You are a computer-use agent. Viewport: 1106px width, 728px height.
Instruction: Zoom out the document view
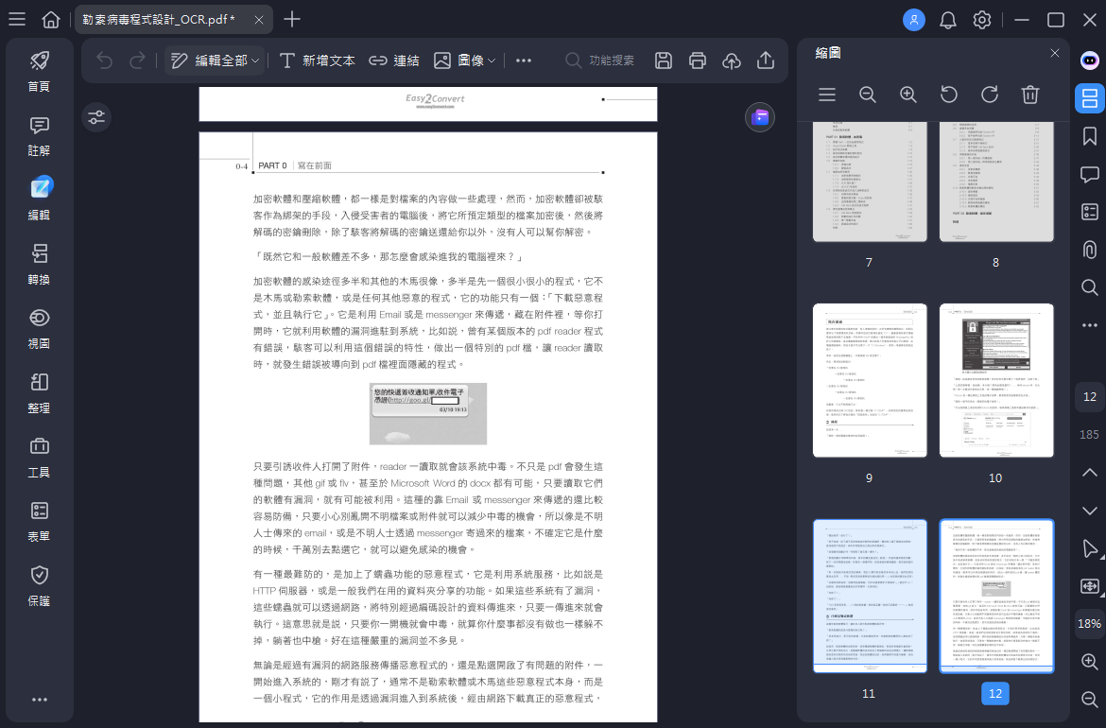tap(1090, 699)
